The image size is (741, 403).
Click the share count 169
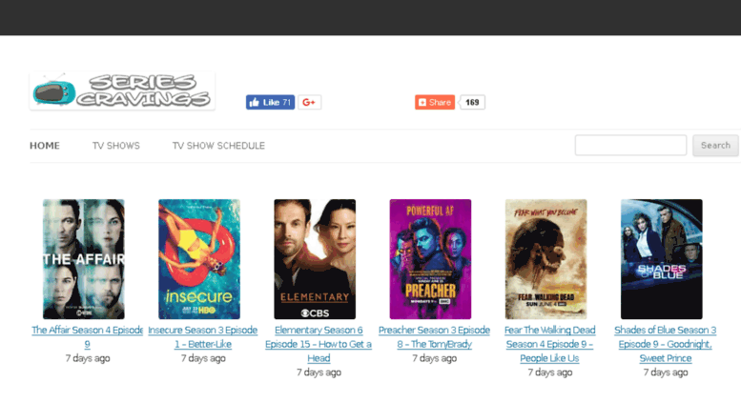472,102
